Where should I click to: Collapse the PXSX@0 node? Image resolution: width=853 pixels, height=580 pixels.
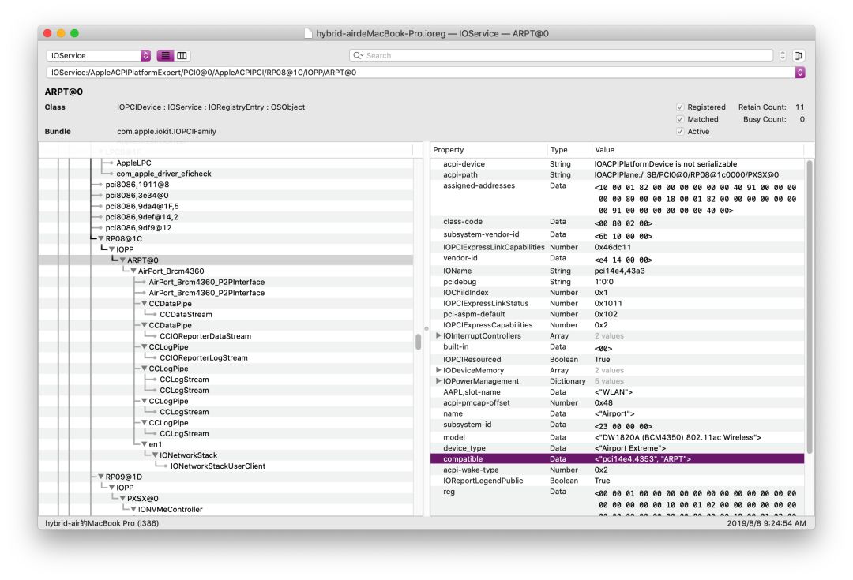(122, 499)
